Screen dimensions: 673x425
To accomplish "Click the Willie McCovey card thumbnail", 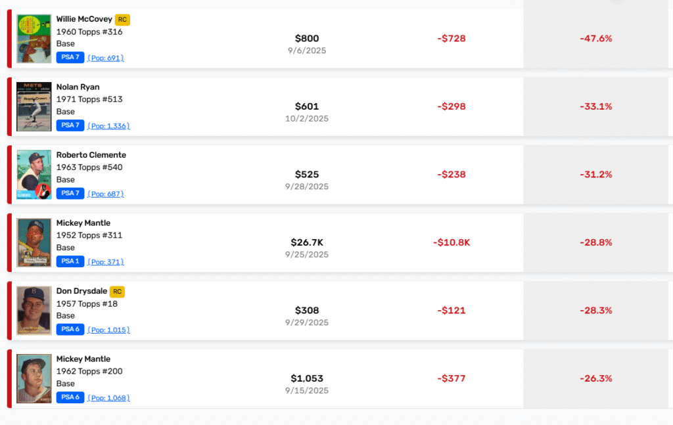I will coord(34,39).
